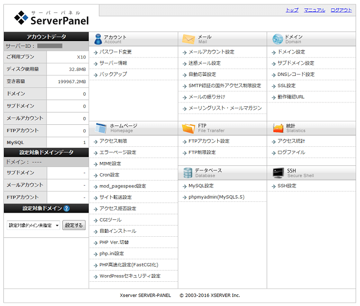Open SSH設定

tap(286, 186)
